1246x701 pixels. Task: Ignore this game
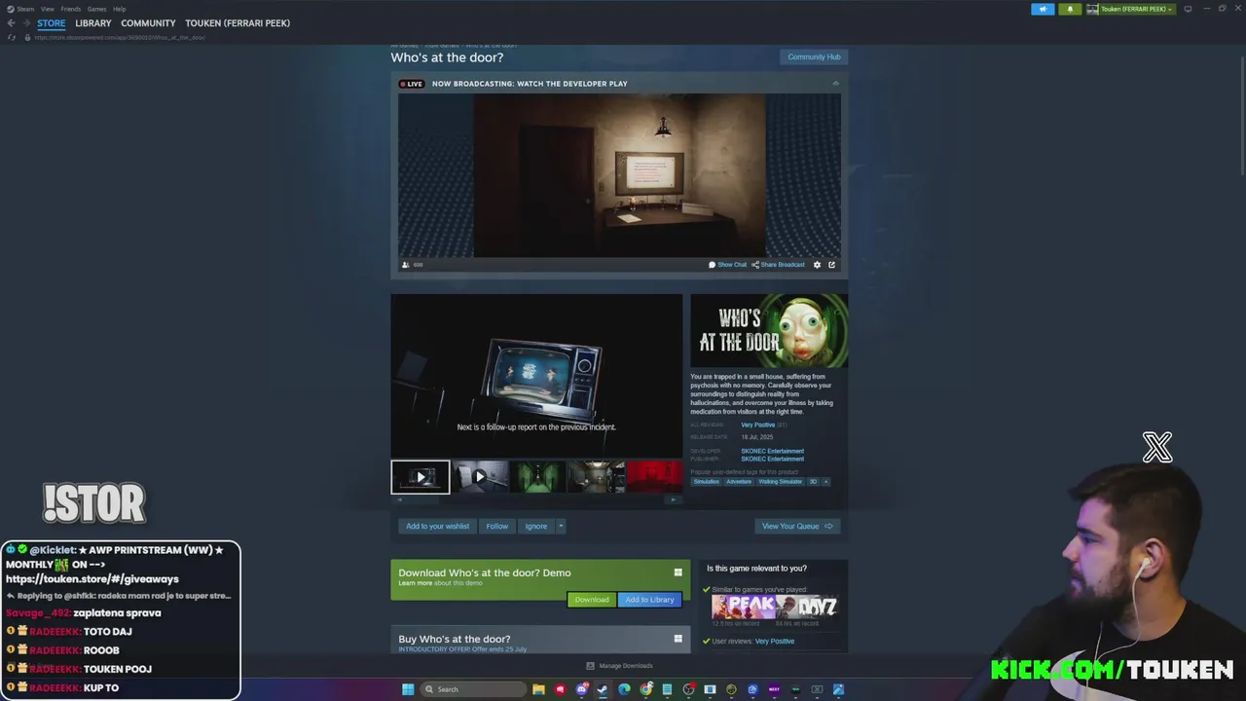pyautogui.click(x=536, y=526)
